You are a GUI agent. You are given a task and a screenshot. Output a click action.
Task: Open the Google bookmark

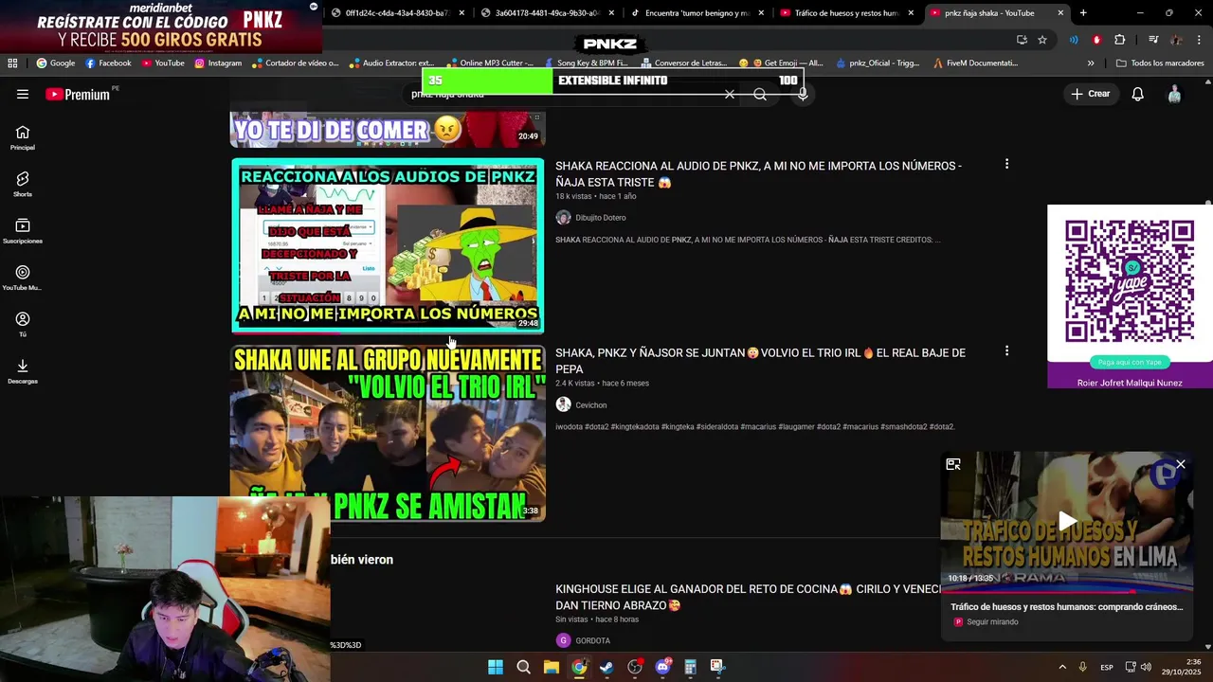click(56, 63)
